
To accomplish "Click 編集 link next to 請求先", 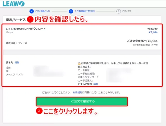I will pos(17,62).
